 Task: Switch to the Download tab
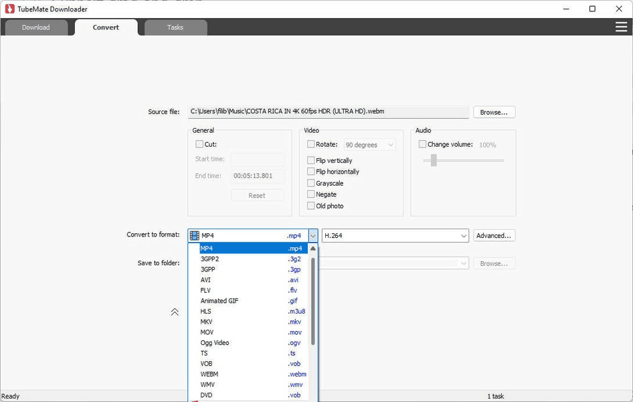(x=36, y=27)
